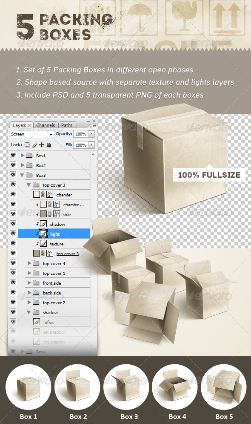Hide the Box1 group with eye icon
The height and width of the screenshot is (424, 251).
pos(13,155)
